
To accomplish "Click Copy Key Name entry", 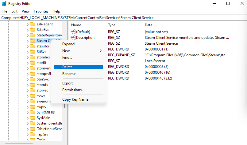I will (x=75, y=99).
